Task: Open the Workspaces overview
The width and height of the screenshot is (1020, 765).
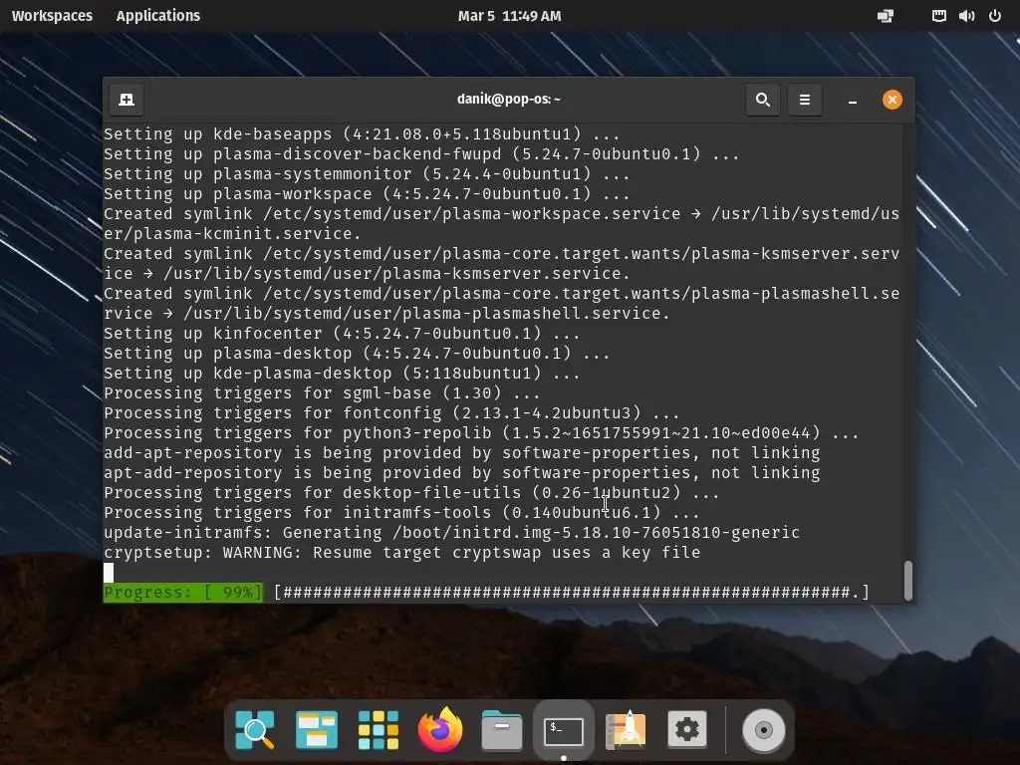Action: pyautogui.click(x=52, y=16)
